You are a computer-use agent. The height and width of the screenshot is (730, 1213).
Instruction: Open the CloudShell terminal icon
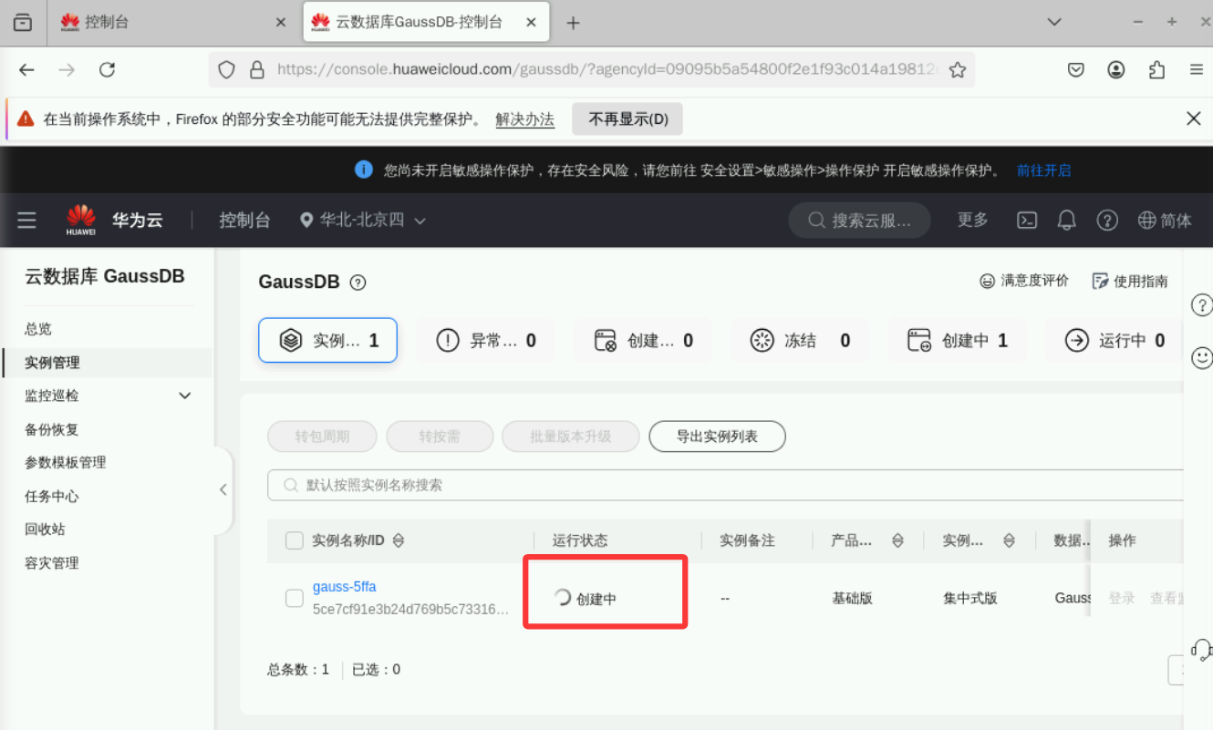click(x=1027, y=221)
